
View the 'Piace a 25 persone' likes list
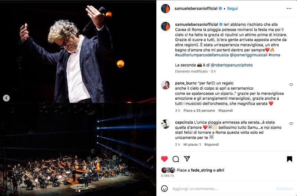(199, 110)
